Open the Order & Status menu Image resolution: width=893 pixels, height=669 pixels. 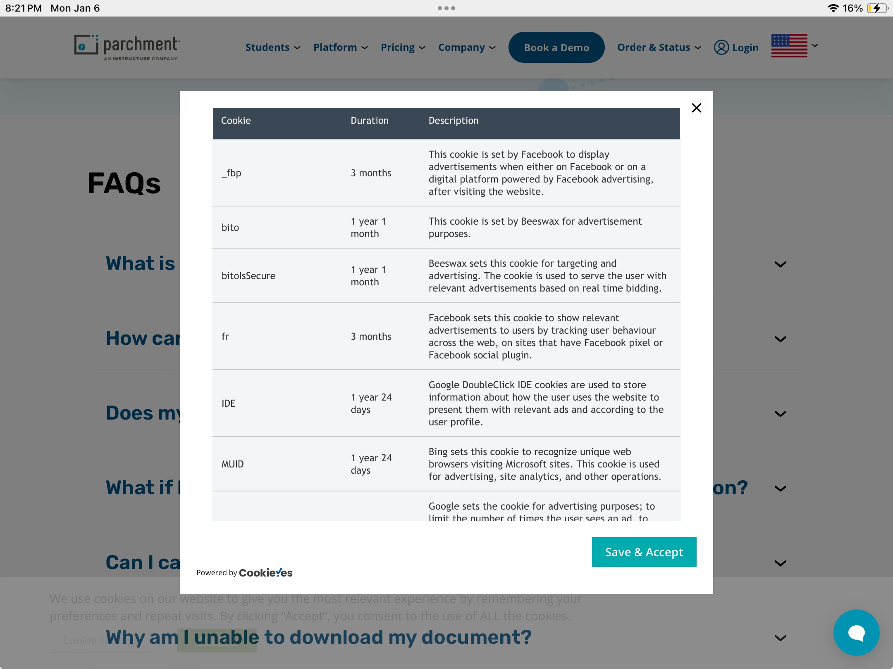coord(659,47)
